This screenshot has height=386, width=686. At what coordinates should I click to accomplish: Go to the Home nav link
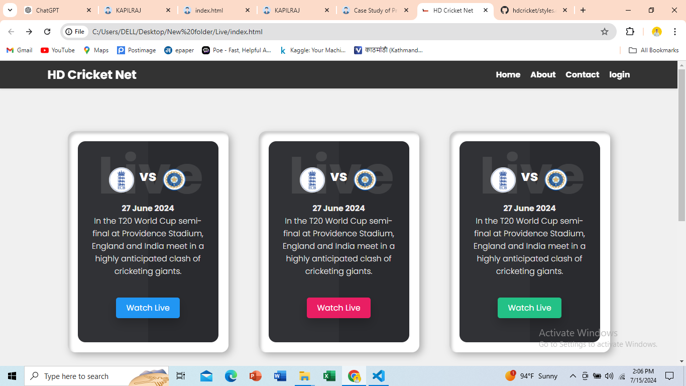tap(508, 74)
